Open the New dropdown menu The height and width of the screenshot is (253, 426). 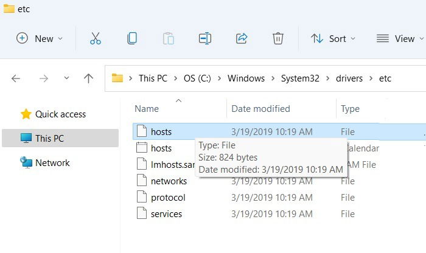[40, 38]
